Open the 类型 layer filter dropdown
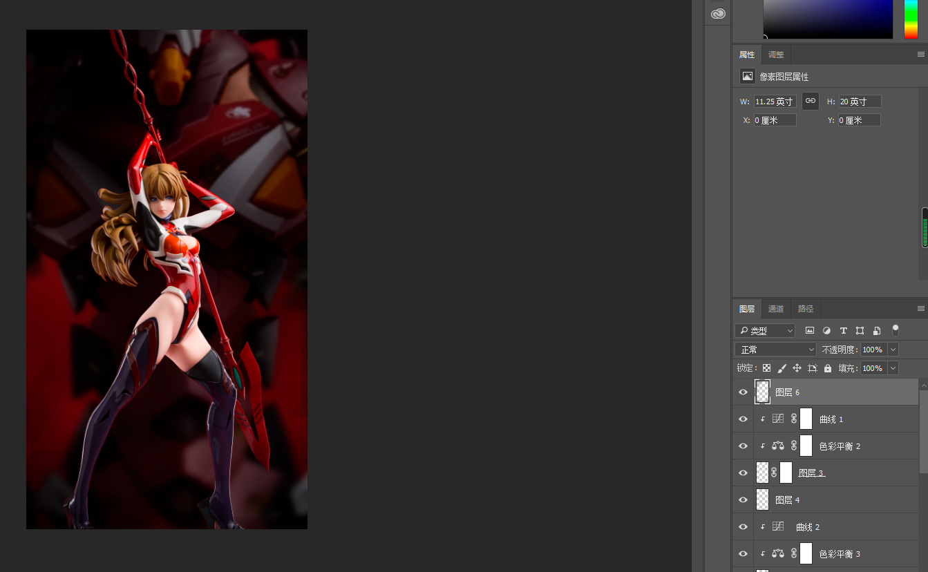Image resolution: width=928 pixels, height=572 pixels. (x=765, y=331)
